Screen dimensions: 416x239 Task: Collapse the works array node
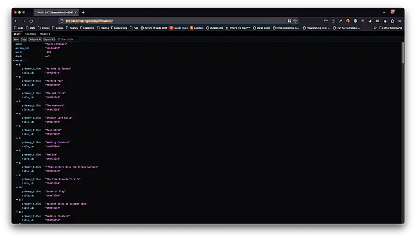tap(14, 61)
